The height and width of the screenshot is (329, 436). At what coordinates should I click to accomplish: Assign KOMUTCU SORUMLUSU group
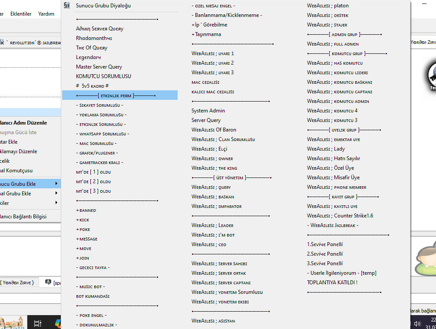103,76
